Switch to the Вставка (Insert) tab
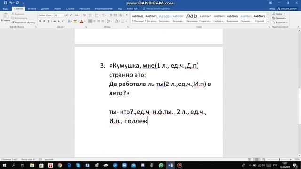 click(32, 9)
